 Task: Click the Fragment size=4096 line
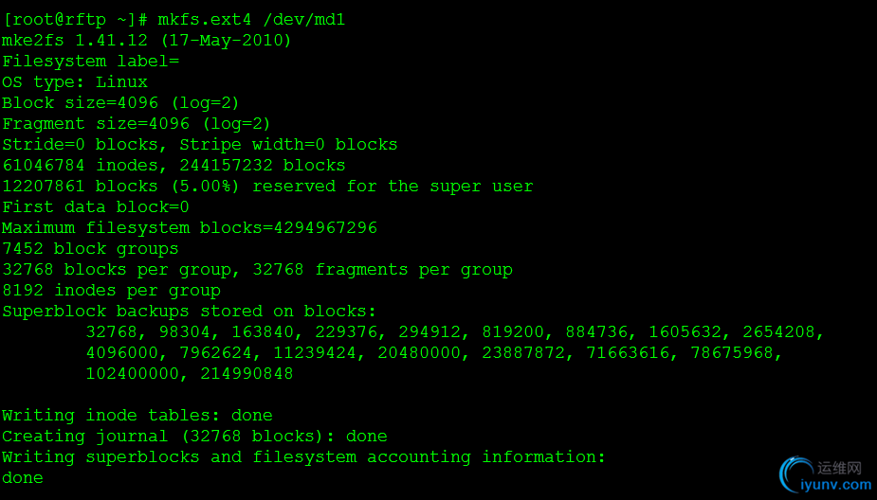[x=137, y=124]
